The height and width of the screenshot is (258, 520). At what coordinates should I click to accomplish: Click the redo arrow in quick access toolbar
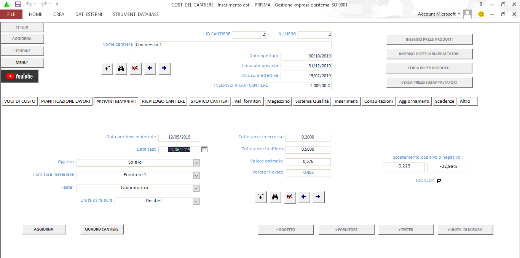[x=44, y=4]
